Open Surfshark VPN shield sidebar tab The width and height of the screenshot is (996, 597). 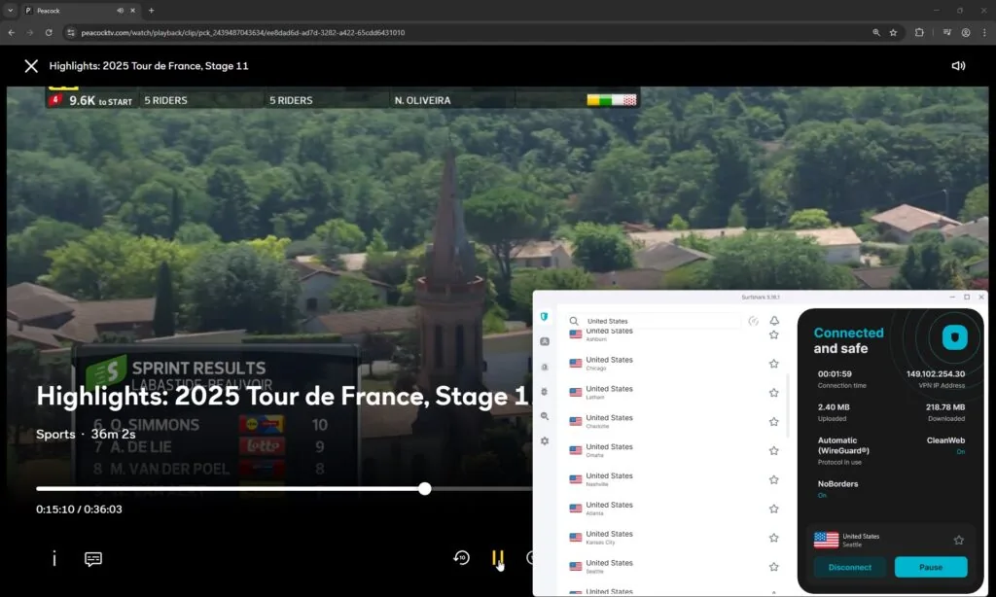click(545, 316)
